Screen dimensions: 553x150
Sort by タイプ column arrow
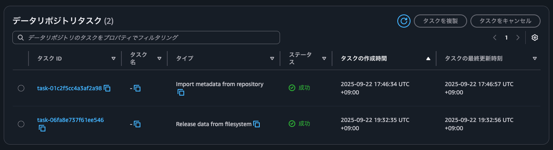pos(272,59)
